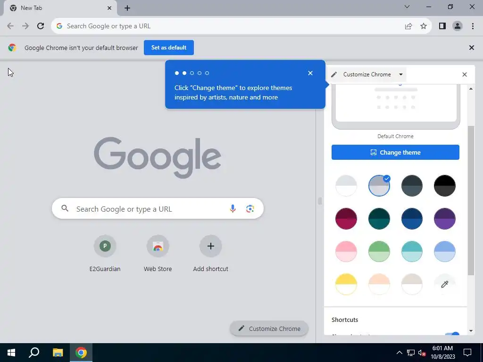Open File Explorer from taskbar
Image resolution: width=483 pixels, height=362 pixels.
(x=58, y=353)
